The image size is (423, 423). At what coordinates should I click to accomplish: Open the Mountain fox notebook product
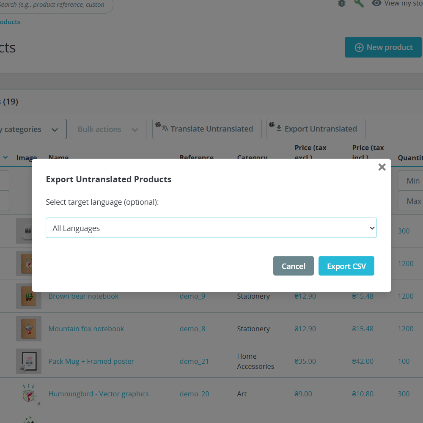click(x=86, y=329)
